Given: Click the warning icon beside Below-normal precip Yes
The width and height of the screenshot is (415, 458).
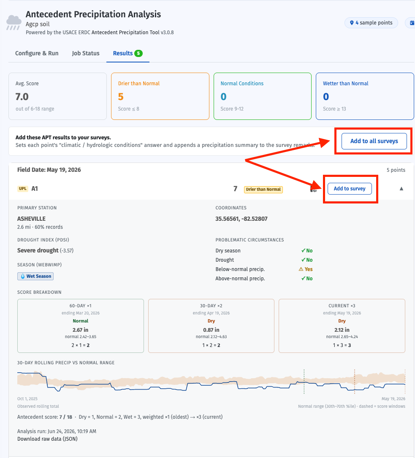Looking at the screenshot, I should (x=301, y=269).
